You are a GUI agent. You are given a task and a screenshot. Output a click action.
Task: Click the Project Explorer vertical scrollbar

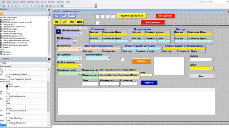pyautogui.click(x=49, y=36)
